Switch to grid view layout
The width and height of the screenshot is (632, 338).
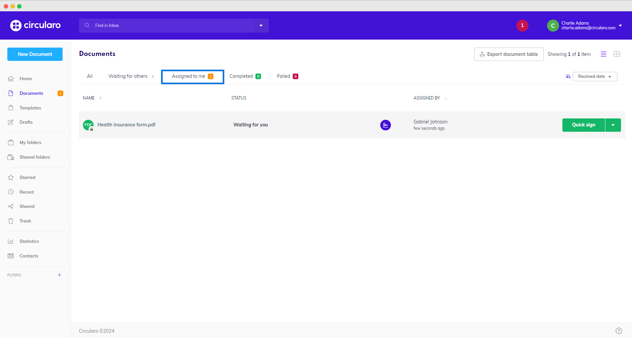[x=617, y=54]
